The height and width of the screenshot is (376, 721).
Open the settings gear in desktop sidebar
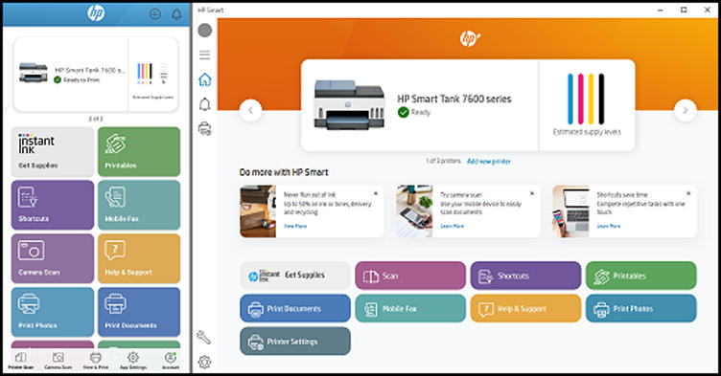[204, 363]
